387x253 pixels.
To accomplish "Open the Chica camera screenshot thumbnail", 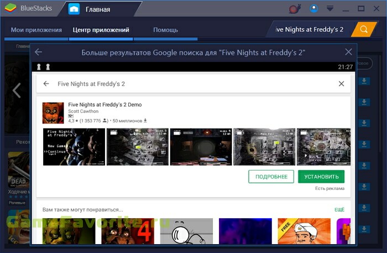I will 264,147.
